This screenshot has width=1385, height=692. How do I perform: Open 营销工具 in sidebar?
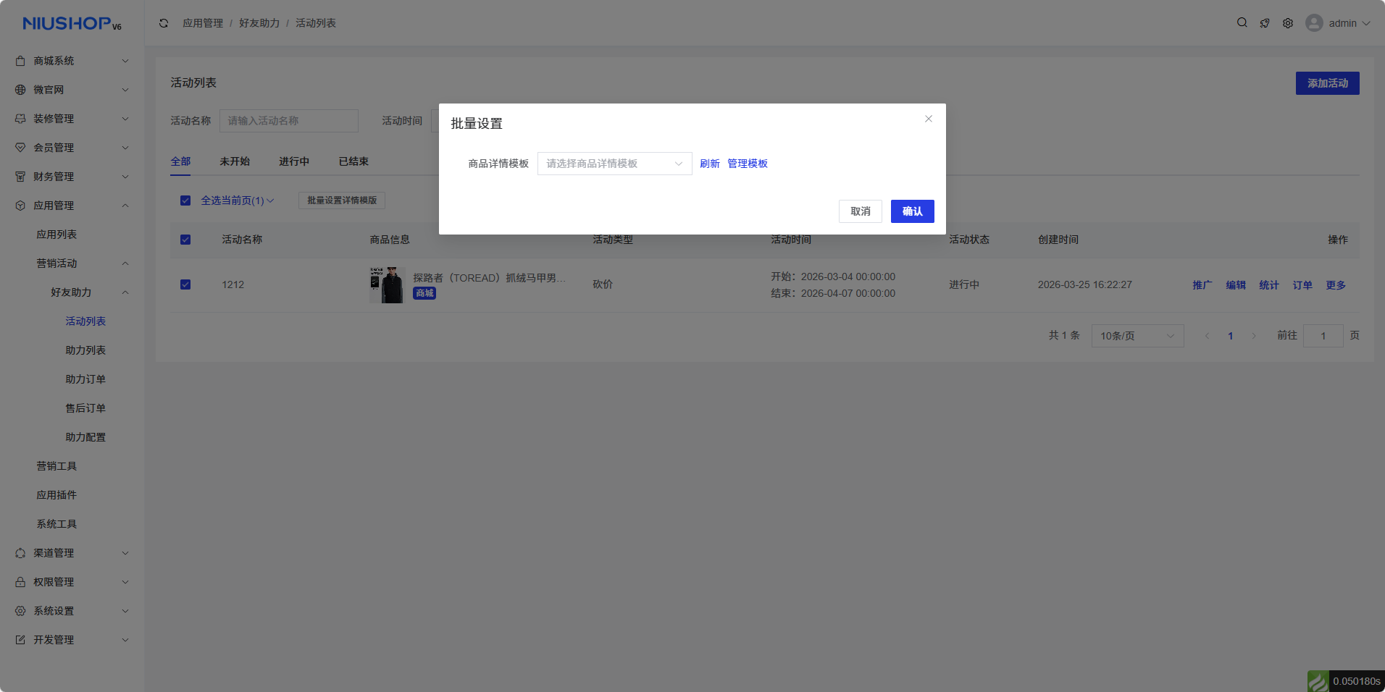click(x=57, y=466)
